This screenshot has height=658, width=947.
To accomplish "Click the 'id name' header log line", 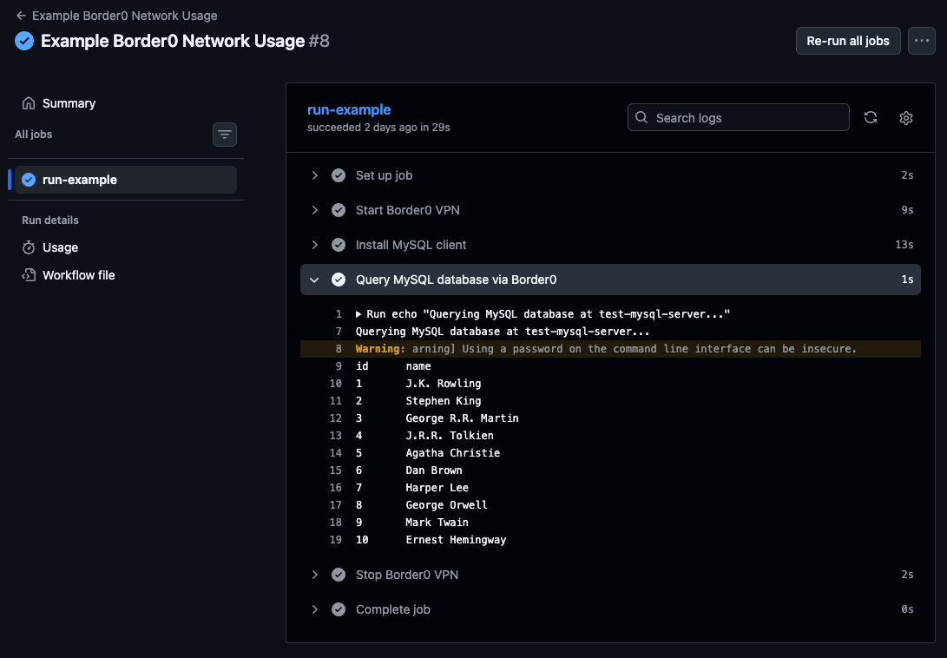I will click(x=610, y=366).
